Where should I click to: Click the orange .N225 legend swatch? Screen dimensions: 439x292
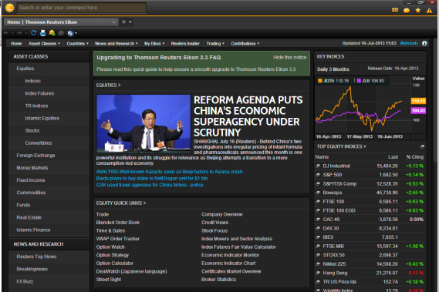click(319, 81)
